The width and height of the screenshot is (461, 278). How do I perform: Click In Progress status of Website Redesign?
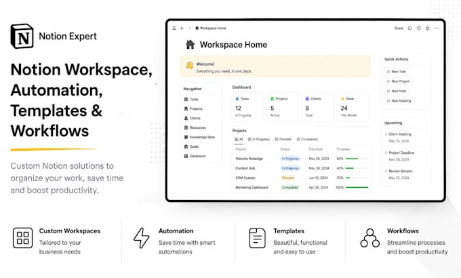click(290, 159)
